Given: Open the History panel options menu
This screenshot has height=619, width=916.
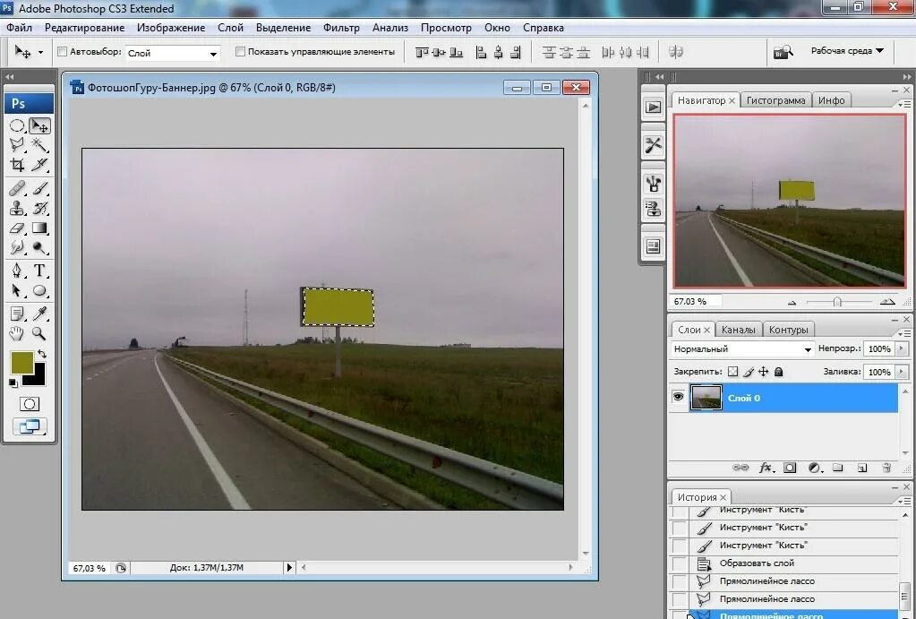Looking at the screenshot, I should 904,501.
